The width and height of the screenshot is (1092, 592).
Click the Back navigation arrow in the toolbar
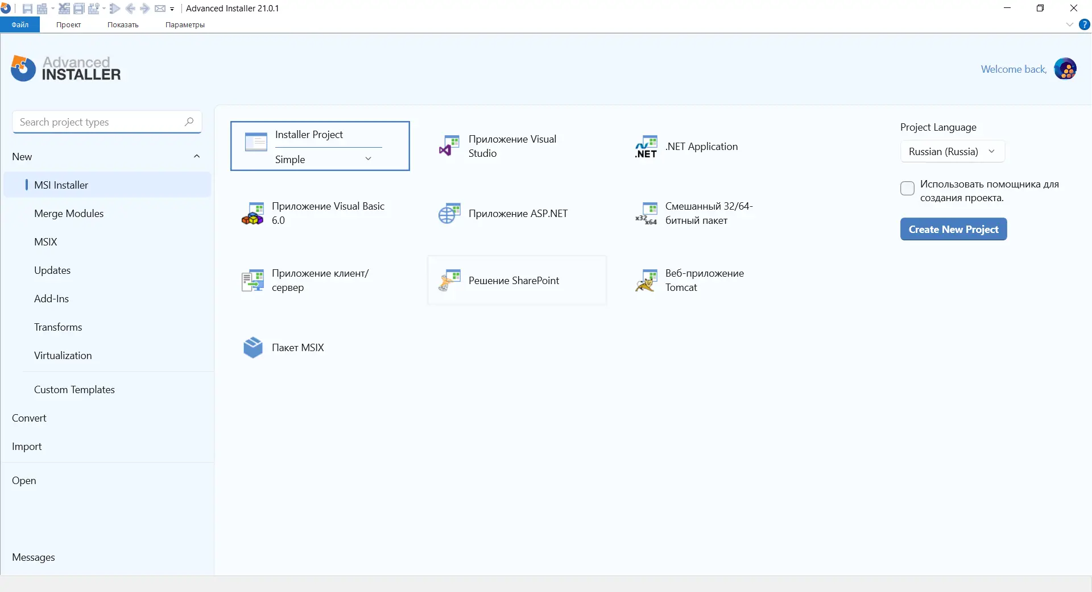point(131,8)
